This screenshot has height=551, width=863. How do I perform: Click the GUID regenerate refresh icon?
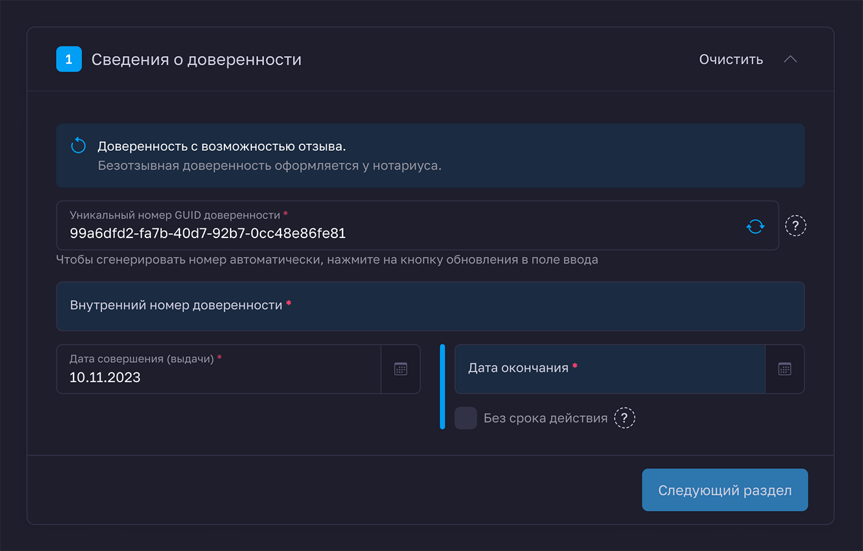click(x=755, y=226)
